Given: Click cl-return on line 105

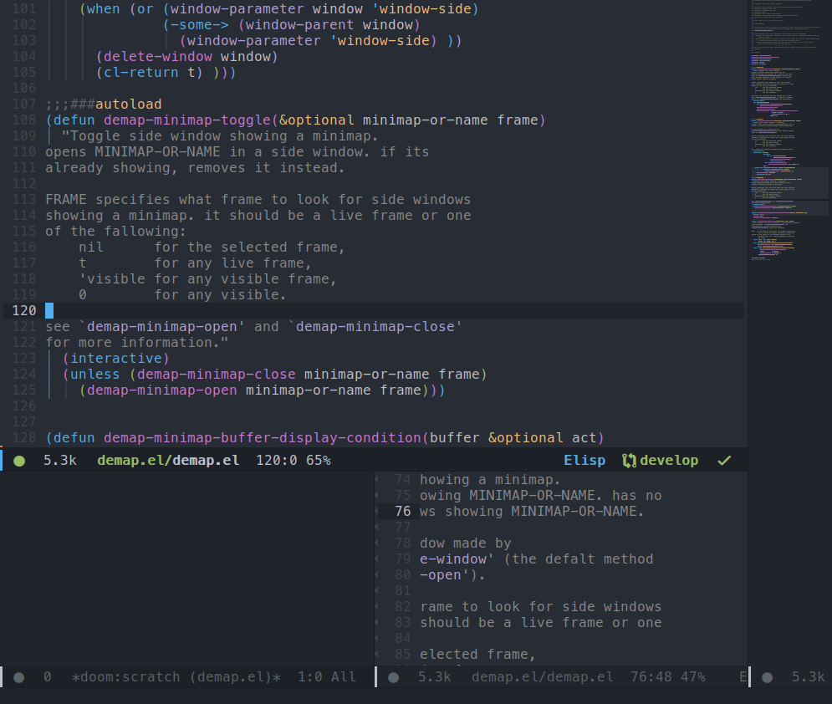Looking at the screenshot, I should point(140,73).
